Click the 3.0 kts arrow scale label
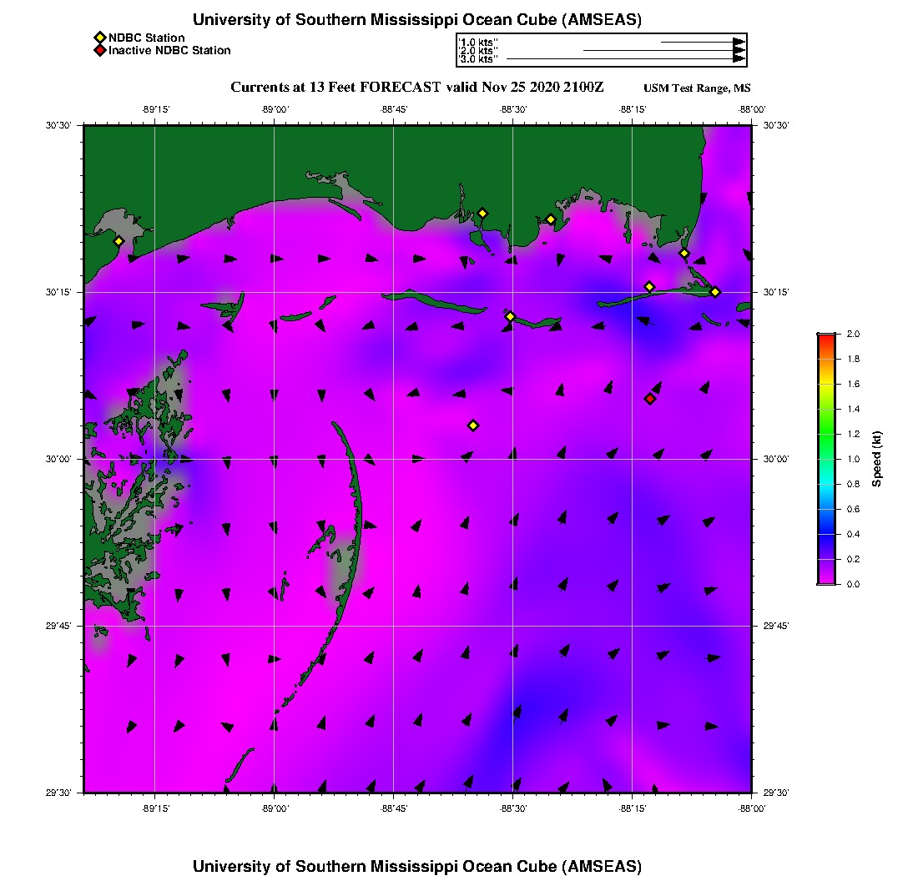 (x=480, y=59)
